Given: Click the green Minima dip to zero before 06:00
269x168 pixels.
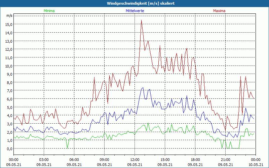Looking at the screenshot, I should (x=68, y=148).
